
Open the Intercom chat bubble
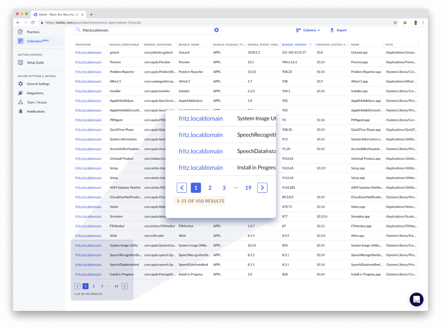(x=416, y=299)
